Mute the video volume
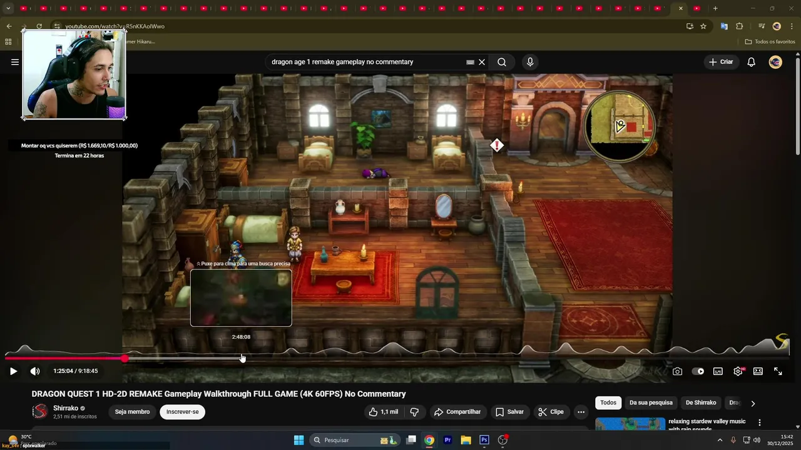This screenshot has height=450, width=801. 35,371
